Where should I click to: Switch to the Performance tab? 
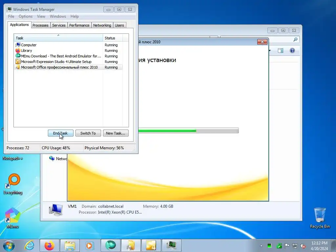pos(79,25)
